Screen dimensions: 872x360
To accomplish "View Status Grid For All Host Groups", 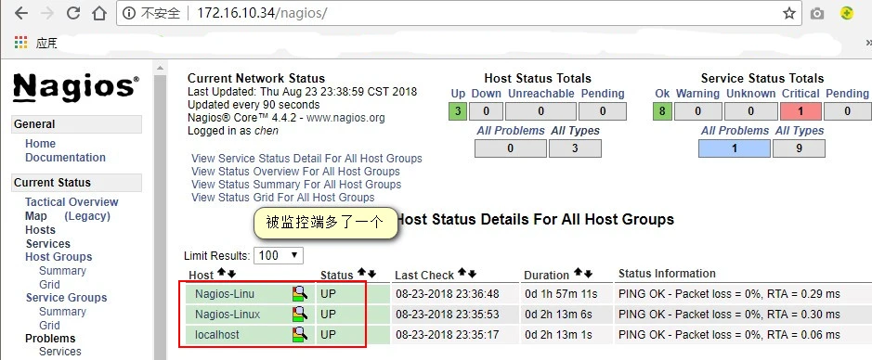I will [282, 198].
